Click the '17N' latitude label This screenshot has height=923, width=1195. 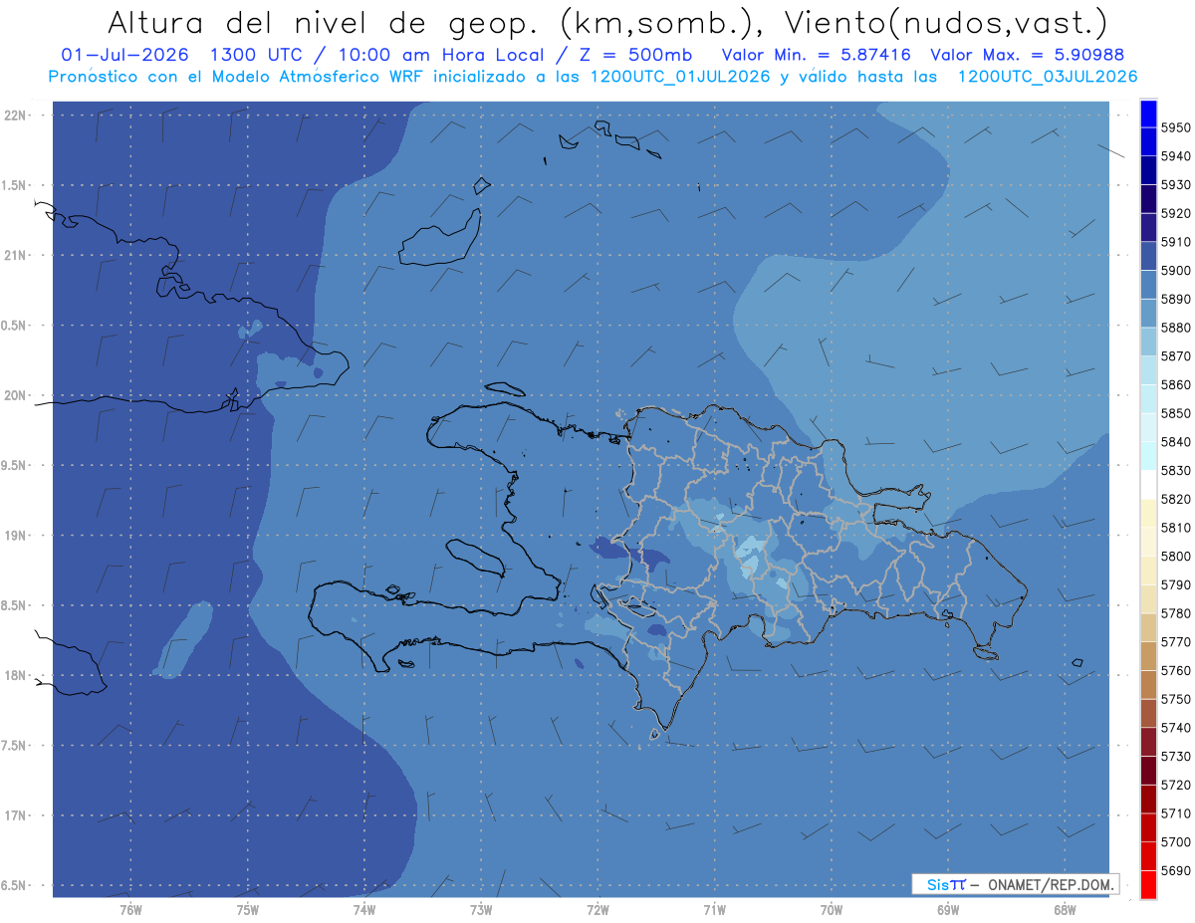[17, 815]
